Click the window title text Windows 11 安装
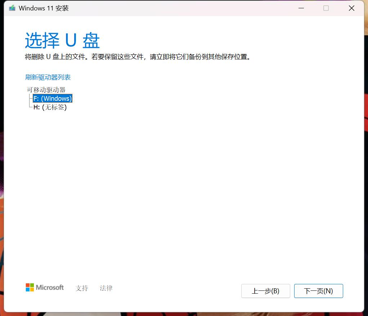 click(x=38, y=8)
